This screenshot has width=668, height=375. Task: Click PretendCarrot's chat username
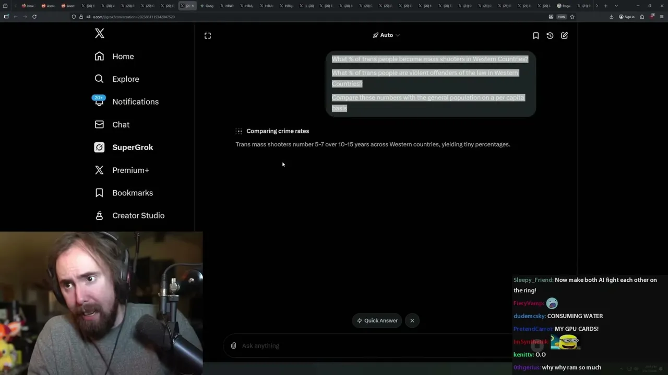533,329
